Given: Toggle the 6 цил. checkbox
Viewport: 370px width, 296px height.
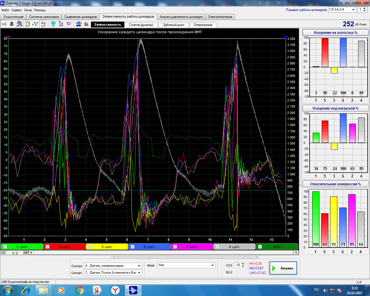Looking at the screenshot, I should coord(133,247).
